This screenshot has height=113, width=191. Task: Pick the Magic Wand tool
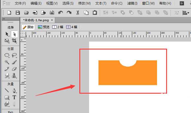[7, 62]
